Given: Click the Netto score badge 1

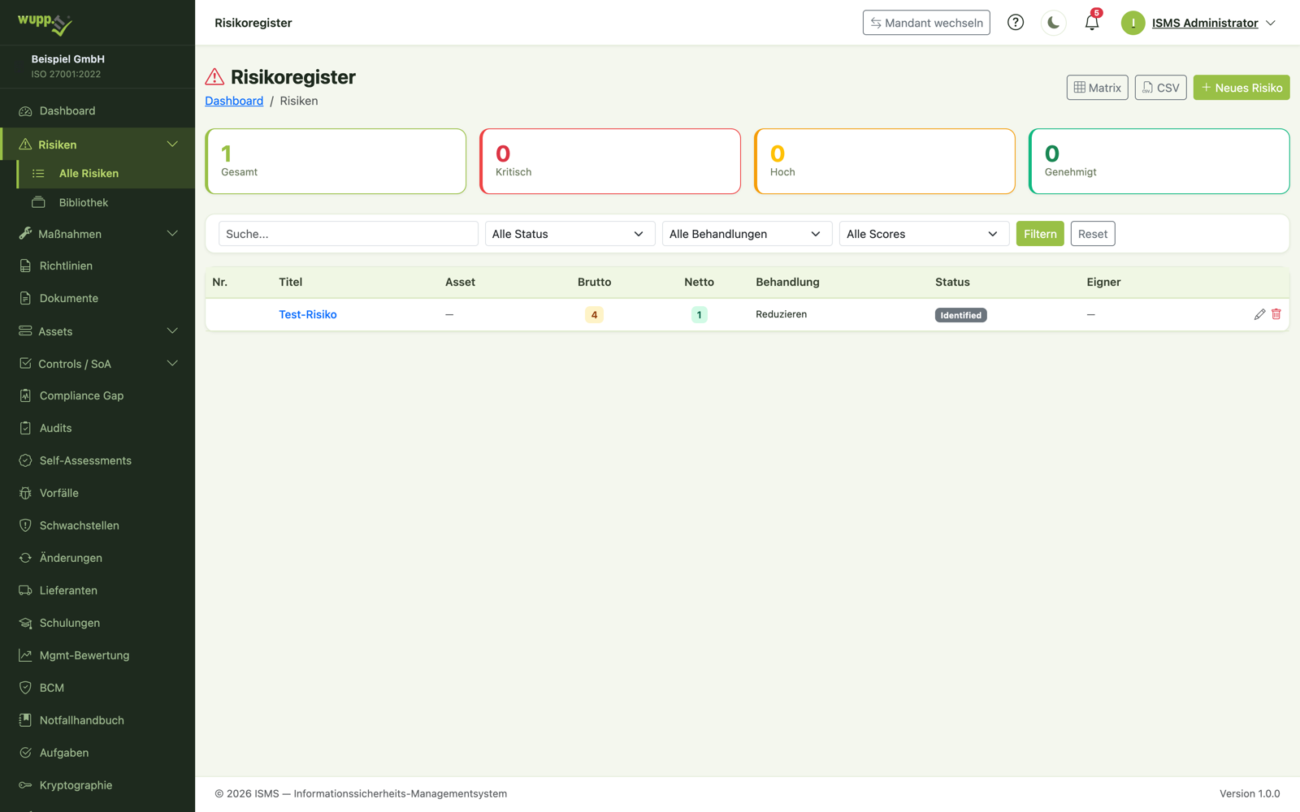Looking at the screenshot, I should (x=699, y=315).
